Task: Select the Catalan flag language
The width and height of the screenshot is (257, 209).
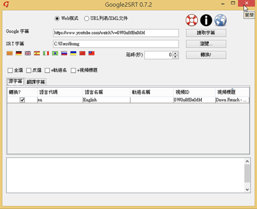Action: click(10, 53)
